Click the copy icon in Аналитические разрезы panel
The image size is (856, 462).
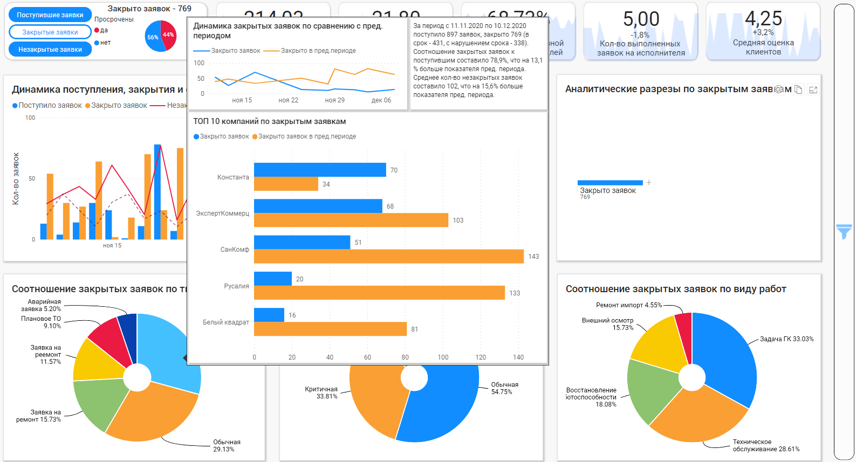coord(799,89)
